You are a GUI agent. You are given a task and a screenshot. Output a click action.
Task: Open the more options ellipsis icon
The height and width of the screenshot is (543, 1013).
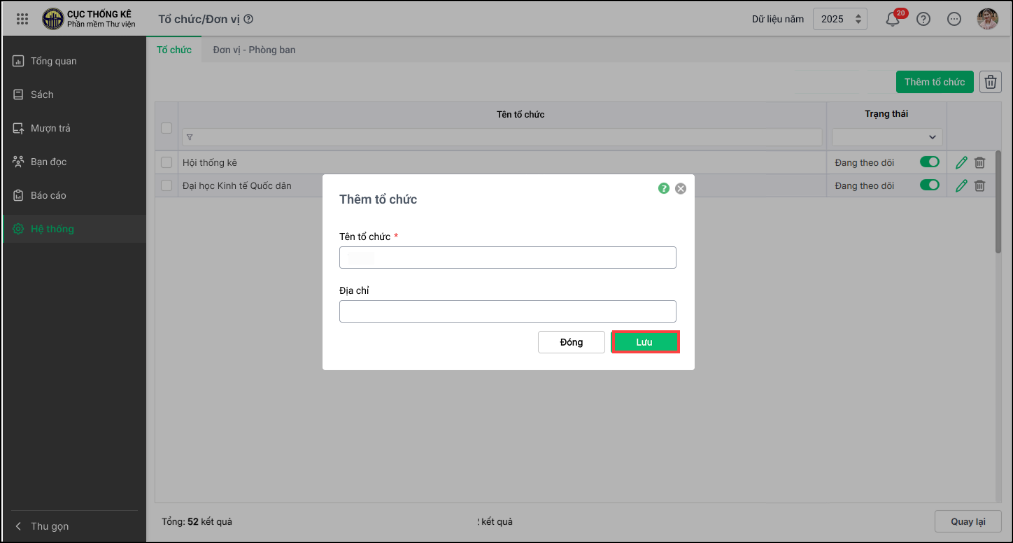(954, 20)
